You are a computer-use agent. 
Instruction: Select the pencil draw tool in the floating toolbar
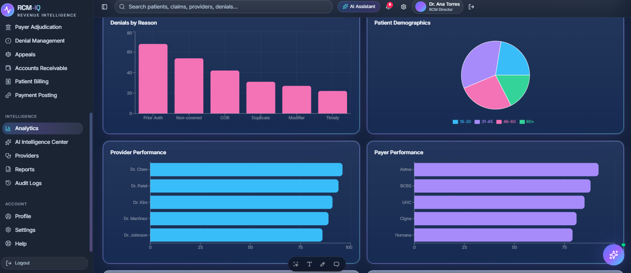click(x=323, y=264)
